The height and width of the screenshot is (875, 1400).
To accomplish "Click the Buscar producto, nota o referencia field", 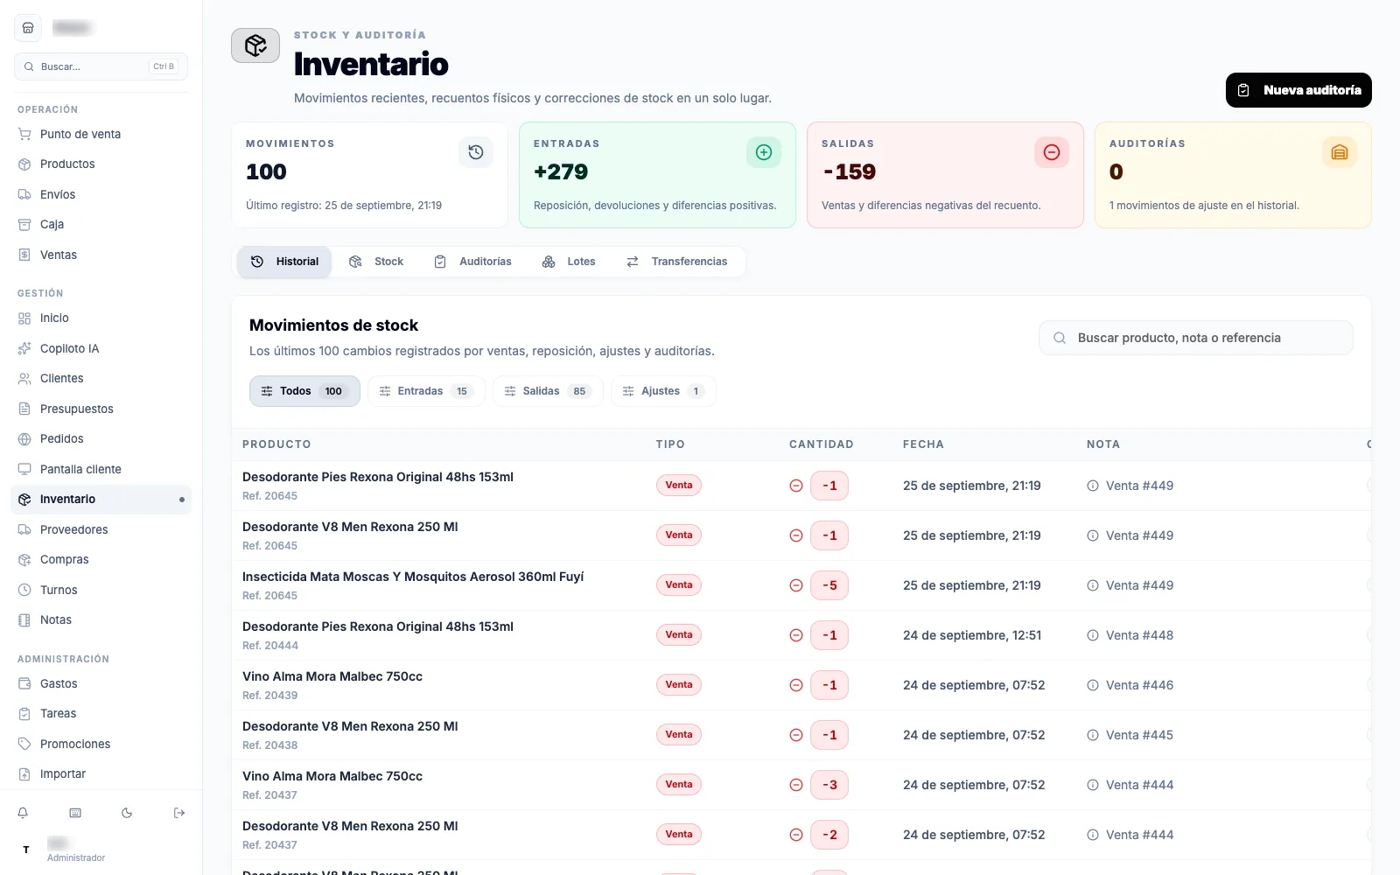I will pyautogui.click(x=1196, y=338).
